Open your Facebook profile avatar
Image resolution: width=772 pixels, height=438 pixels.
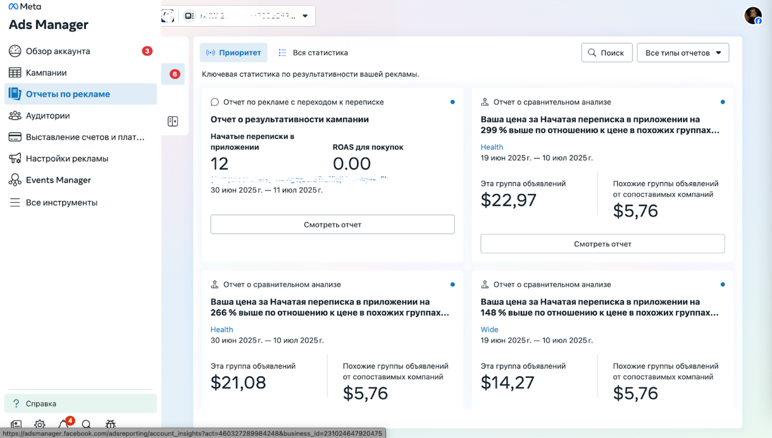coord(753,15)
